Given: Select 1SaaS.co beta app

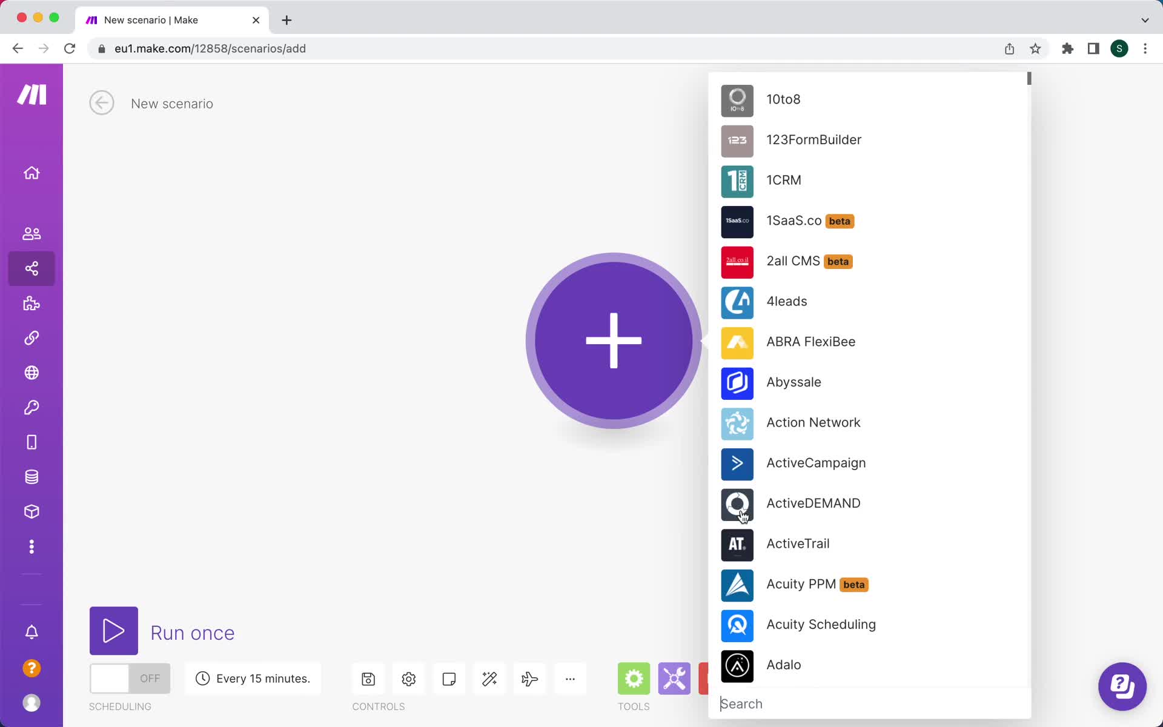Looking at the screenshot, I should click(x=869, y=221).
